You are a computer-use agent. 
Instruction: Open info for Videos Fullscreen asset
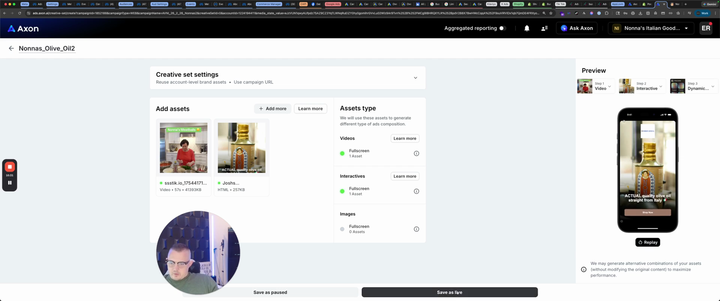[x=416, y=153]
